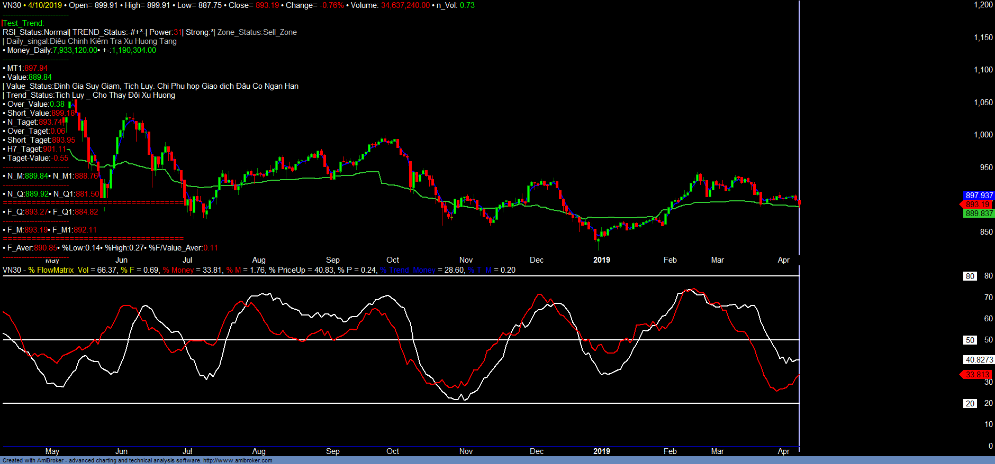Click the green 889.837 value label

[979, 214]
